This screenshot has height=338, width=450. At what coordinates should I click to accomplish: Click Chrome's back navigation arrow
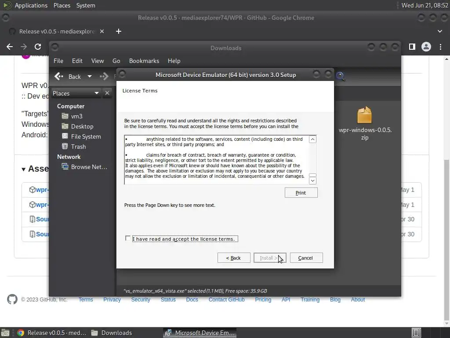(x=10, y=47)
